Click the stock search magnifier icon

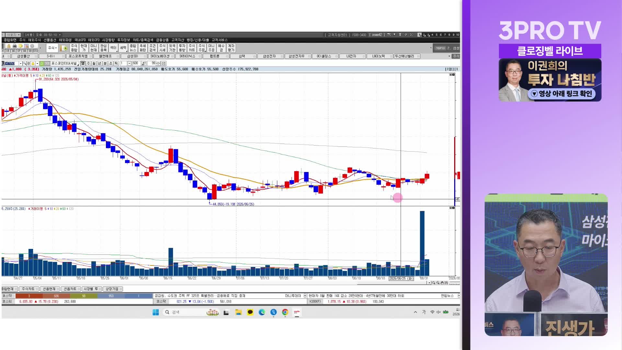(x=25, y=63)
